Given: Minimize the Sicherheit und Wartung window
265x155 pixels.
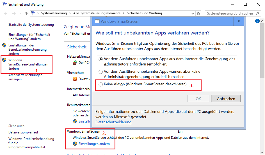Looking at the screenshot, I should click(x=232, y=4).
